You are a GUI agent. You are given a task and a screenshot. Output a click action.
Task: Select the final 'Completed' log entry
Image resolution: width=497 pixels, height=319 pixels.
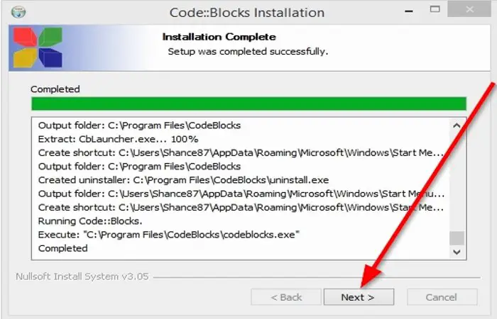62,248
